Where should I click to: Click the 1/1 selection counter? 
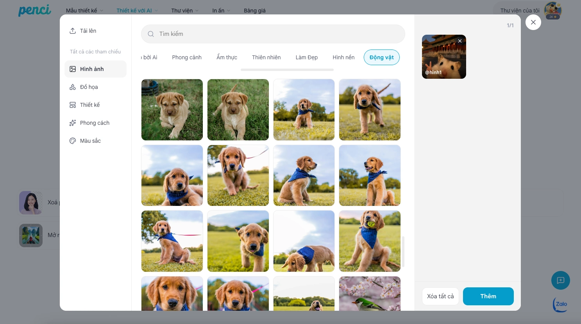tap(510, 25)
